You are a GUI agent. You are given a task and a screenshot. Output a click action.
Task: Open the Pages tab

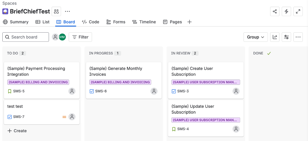(172, 22)
